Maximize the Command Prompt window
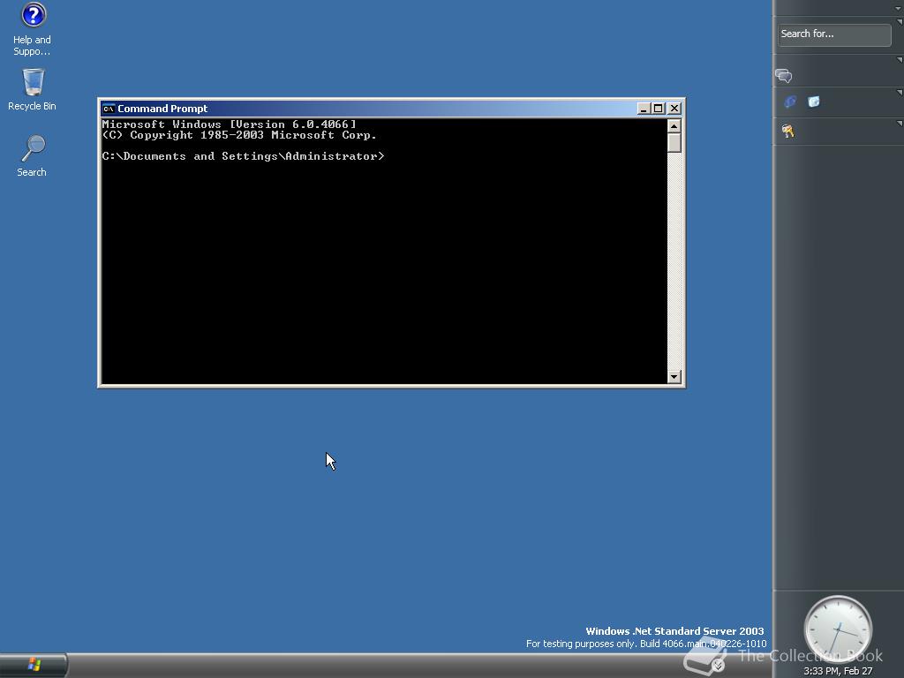 pos(659,109)
